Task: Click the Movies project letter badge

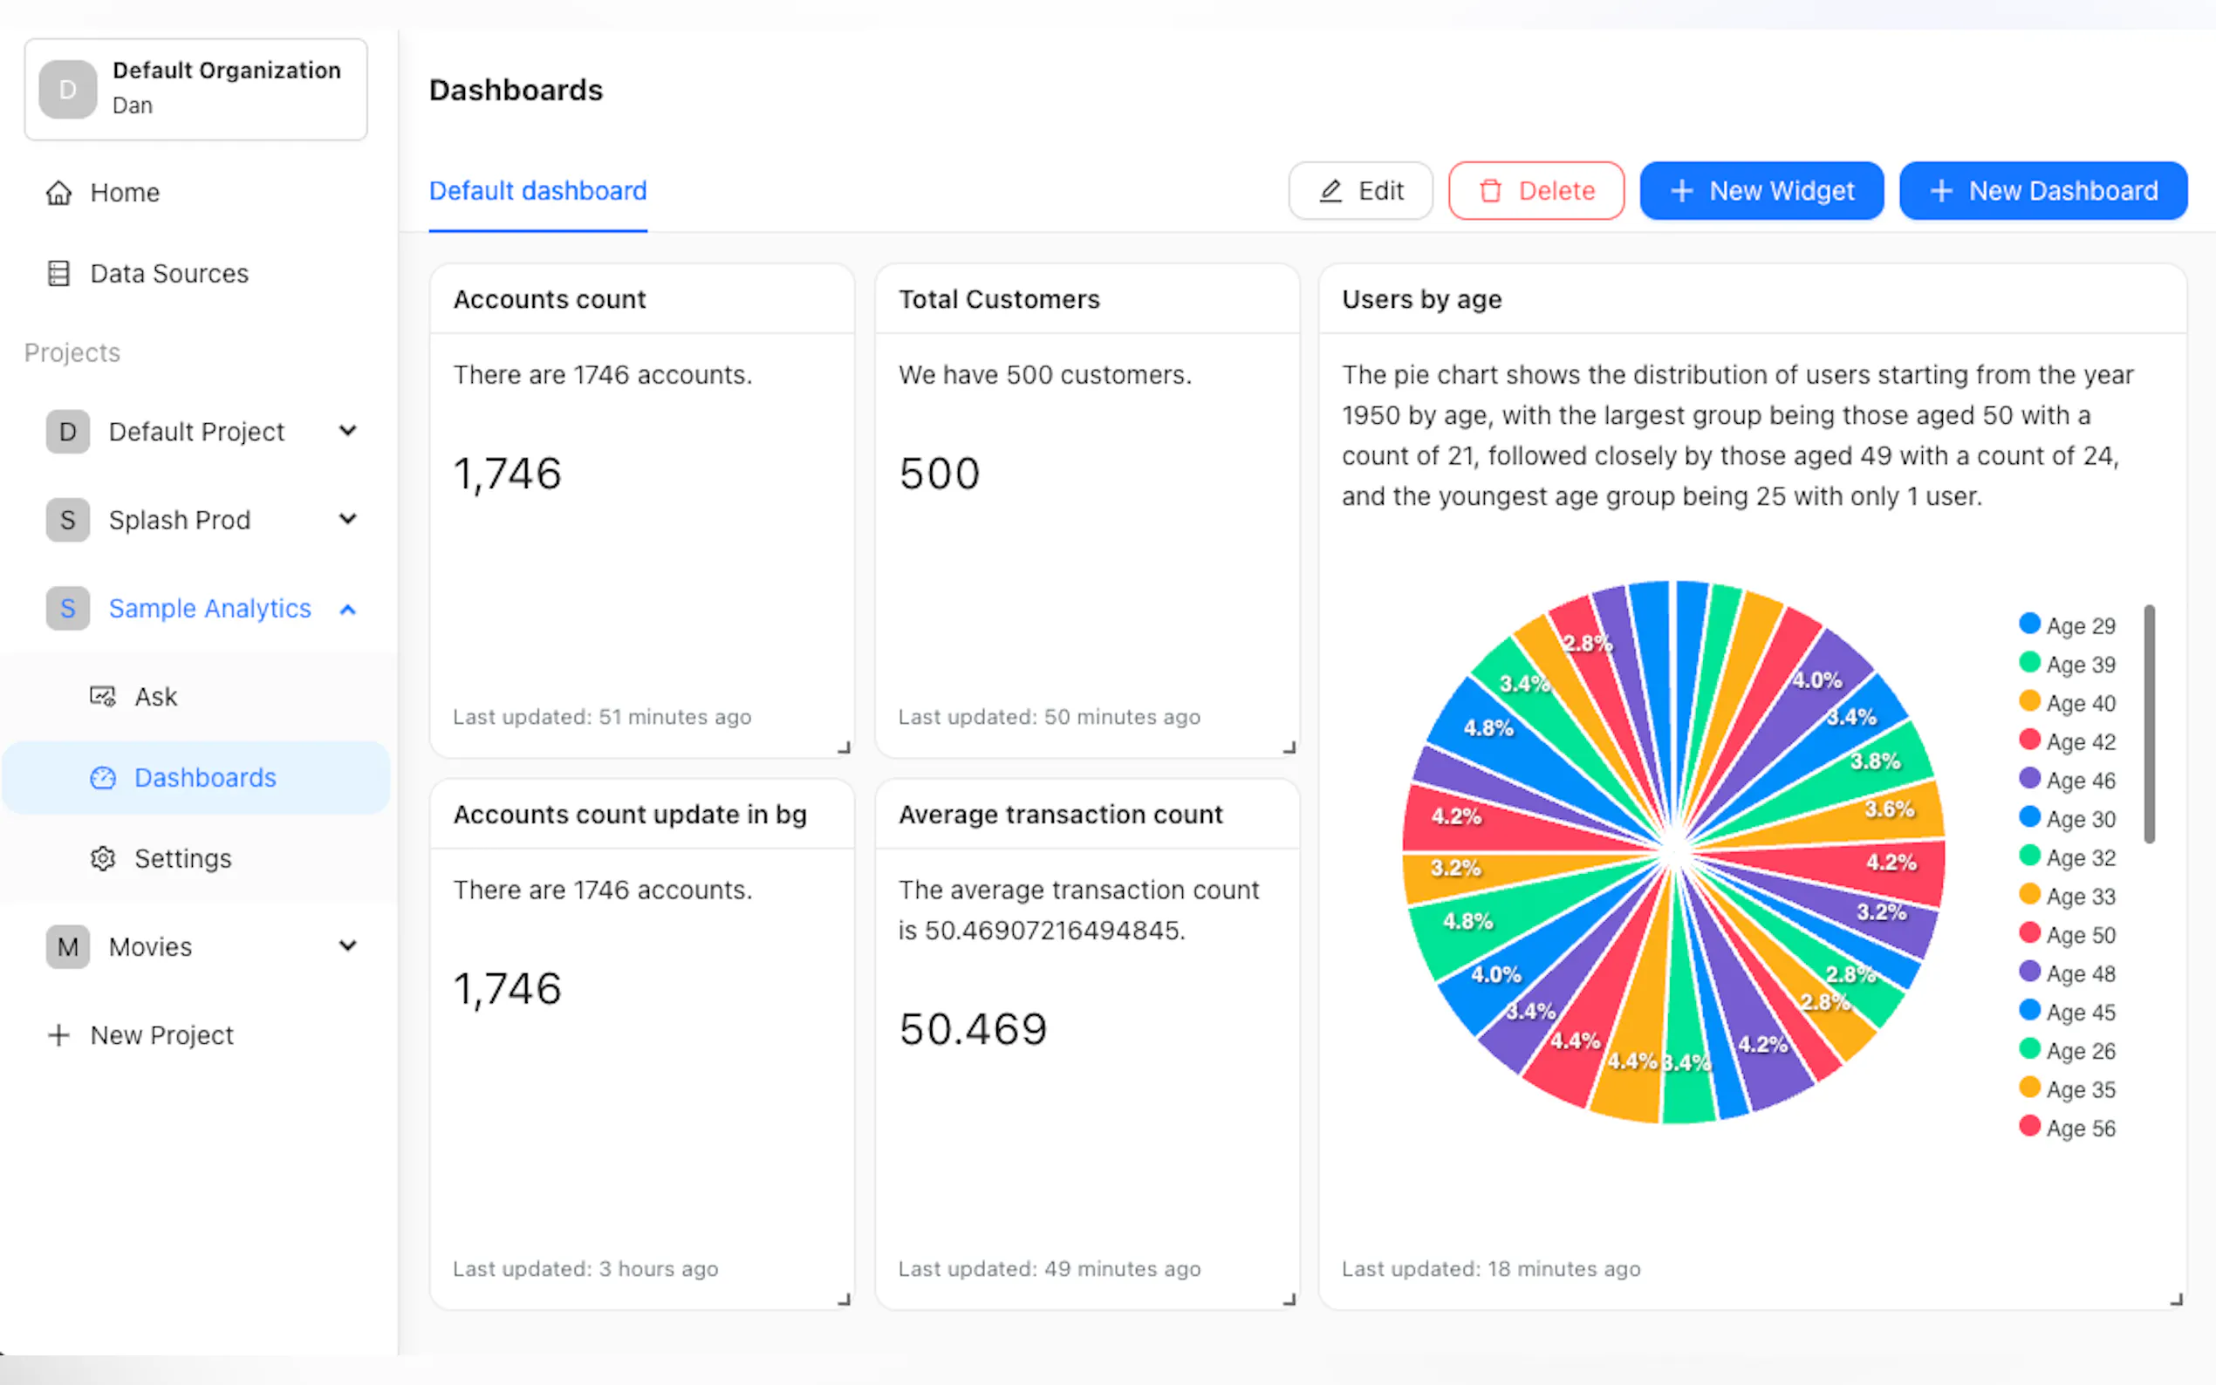Action: 68,946
